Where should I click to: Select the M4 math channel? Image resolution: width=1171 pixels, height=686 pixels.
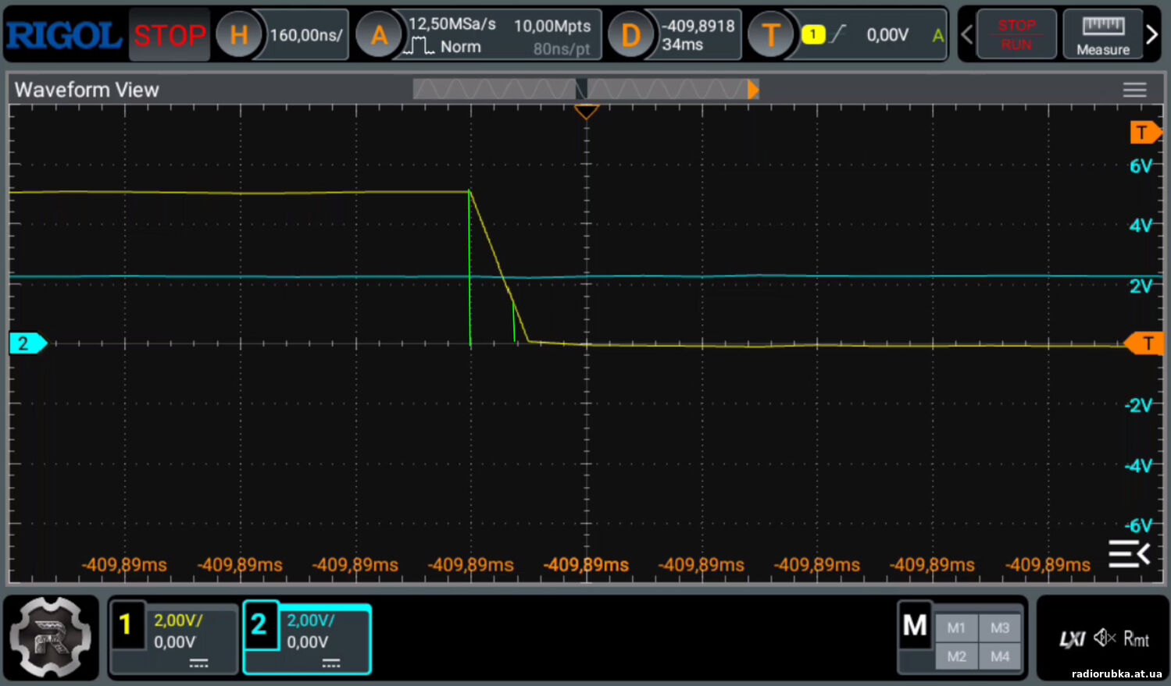1000,656
